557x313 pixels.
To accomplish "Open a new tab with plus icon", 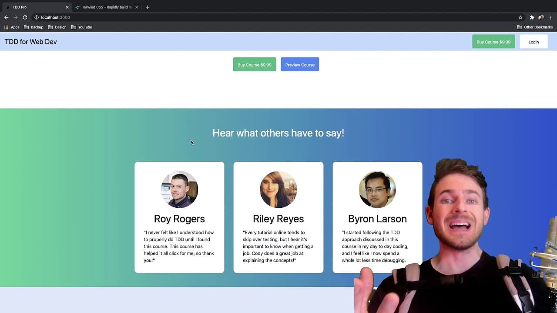I will click(148, 7).
